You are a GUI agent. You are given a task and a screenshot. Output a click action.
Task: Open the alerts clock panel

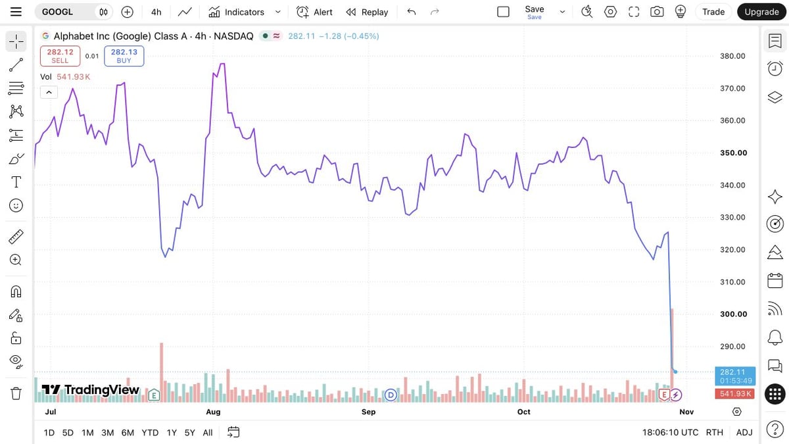pyautogui.click(x=775, y=68)
